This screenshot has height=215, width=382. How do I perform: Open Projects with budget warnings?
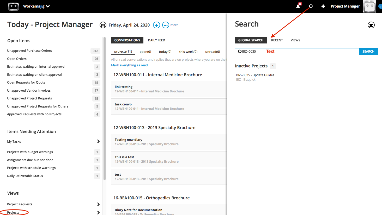point(30,152)
